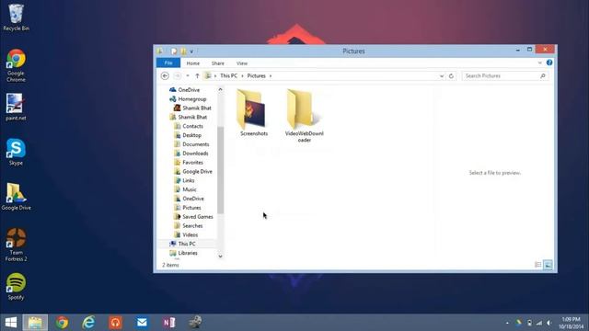This screenshot has height=331, width=589.
Task: Go back with the Back arrow button
Action: (x=165, y=75)
